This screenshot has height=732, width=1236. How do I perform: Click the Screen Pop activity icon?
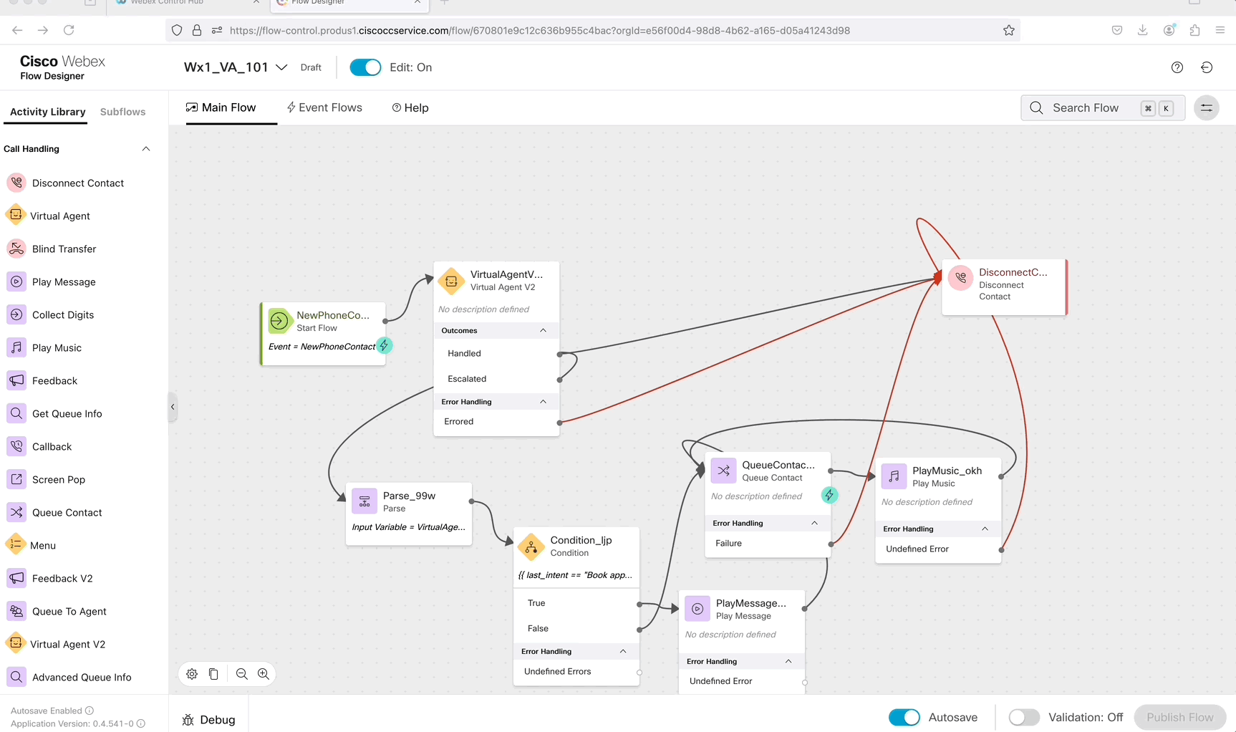16,479
